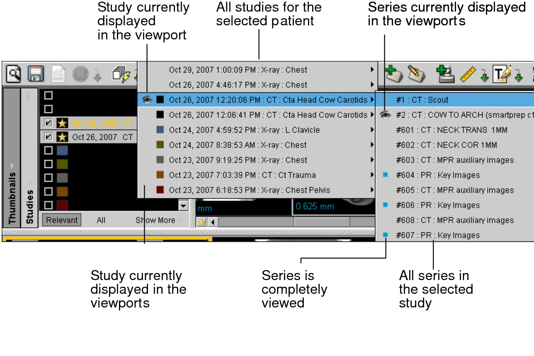Click the All studies filter
This screenshot has width=534, height=356.
click(x=101, y=220)
